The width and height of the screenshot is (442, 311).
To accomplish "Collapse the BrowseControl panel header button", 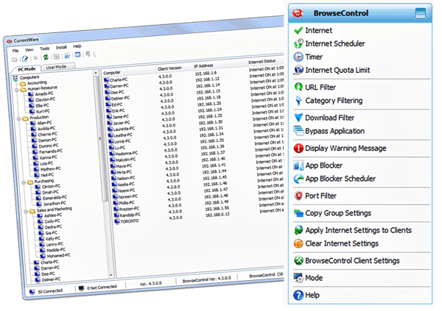I will tap(420, 13).
